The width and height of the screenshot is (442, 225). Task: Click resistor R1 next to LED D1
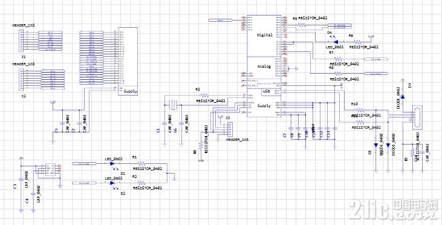pos(141,163)
